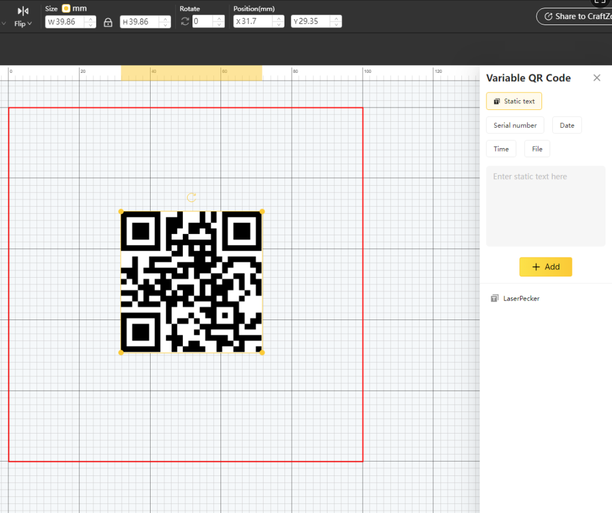Click the text icon beside LaserPecker

(x=494, y=299)
